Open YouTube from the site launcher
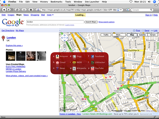159x119 pixels. [x=97, y=68]
